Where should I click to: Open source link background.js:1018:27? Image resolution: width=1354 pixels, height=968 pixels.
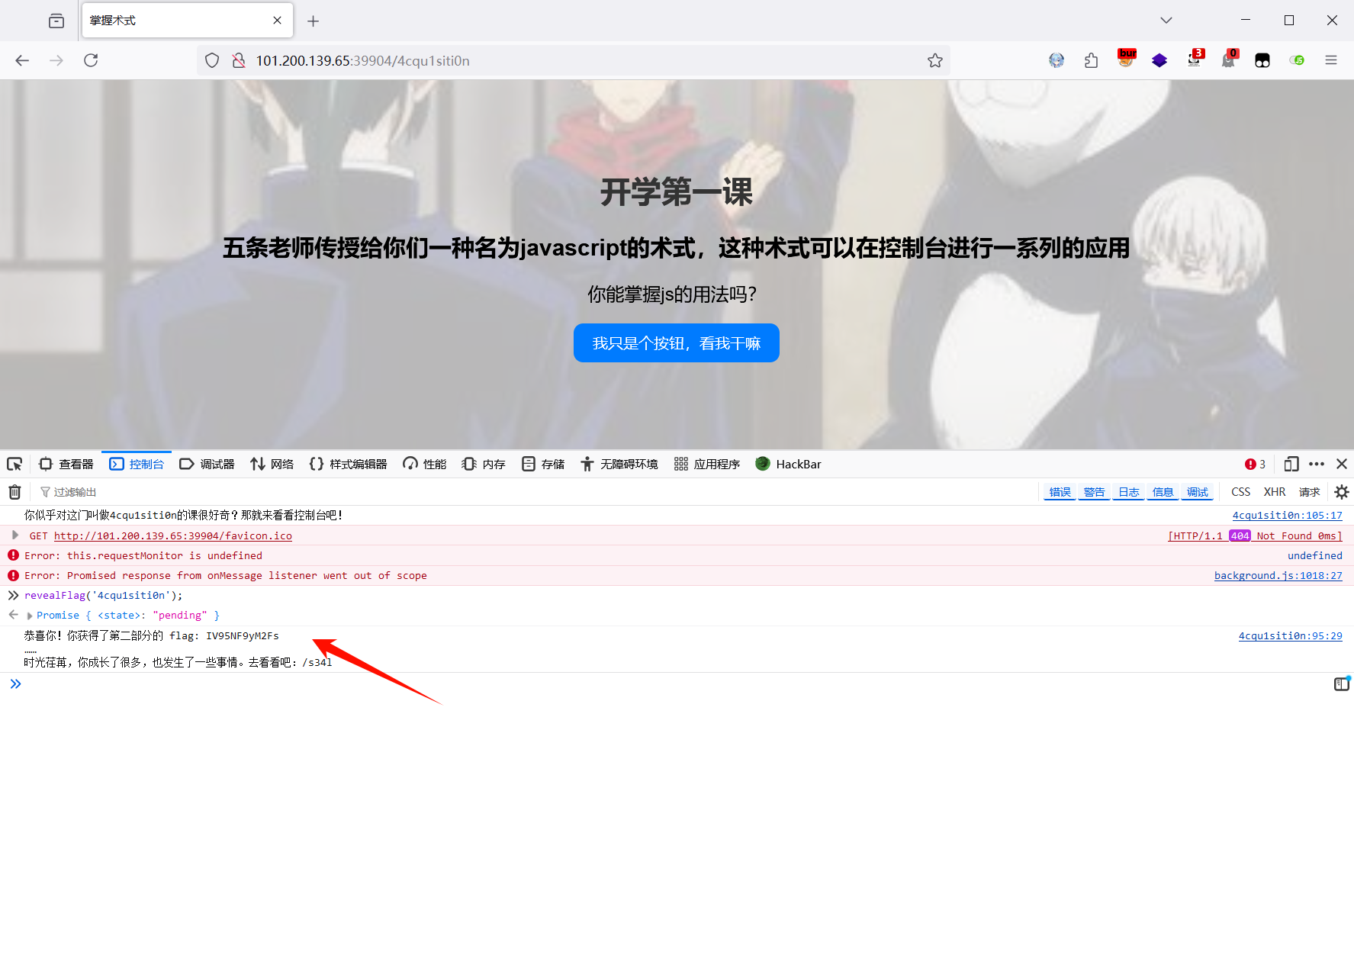coord(1278,575)
